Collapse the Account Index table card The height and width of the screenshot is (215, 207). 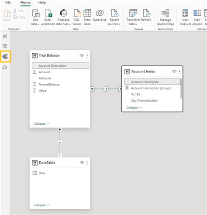(x=134, y=108)
